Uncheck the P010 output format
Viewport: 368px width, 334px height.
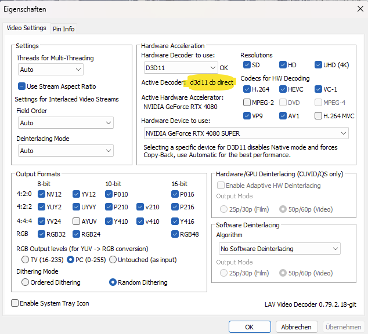(109, 194)
